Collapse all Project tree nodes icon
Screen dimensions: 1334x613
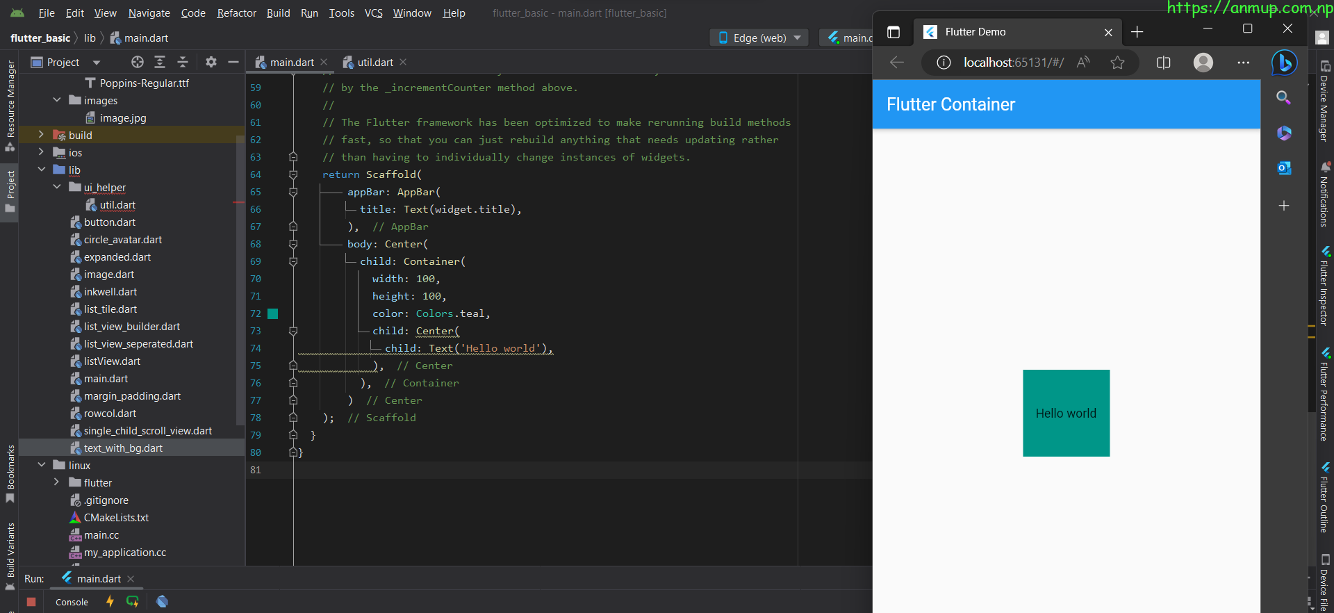(x=183, y=63)
